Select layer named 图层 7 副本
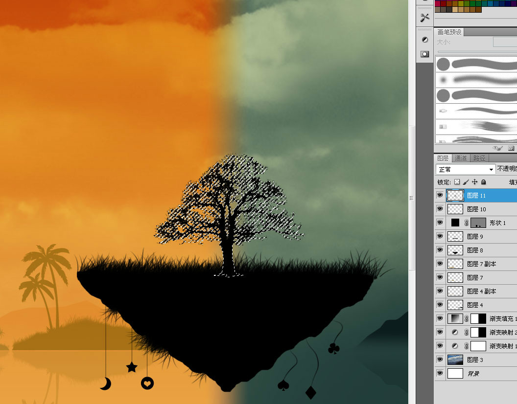Image resolution: width=517 pixels, height=404 pixels. pyautogui.click(x=482, y=264)
